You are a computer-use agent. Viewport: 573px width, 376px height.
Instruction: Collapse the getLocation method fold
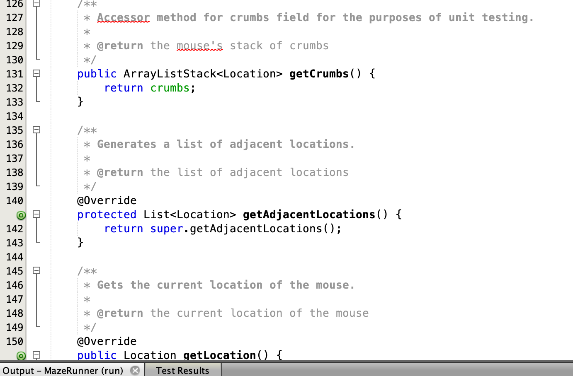click(36, 355)
